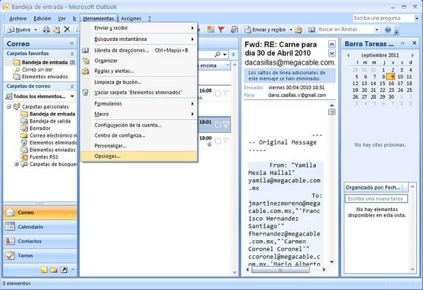
Task: Click the blue Help question mark icon
Action: [388, 30]
